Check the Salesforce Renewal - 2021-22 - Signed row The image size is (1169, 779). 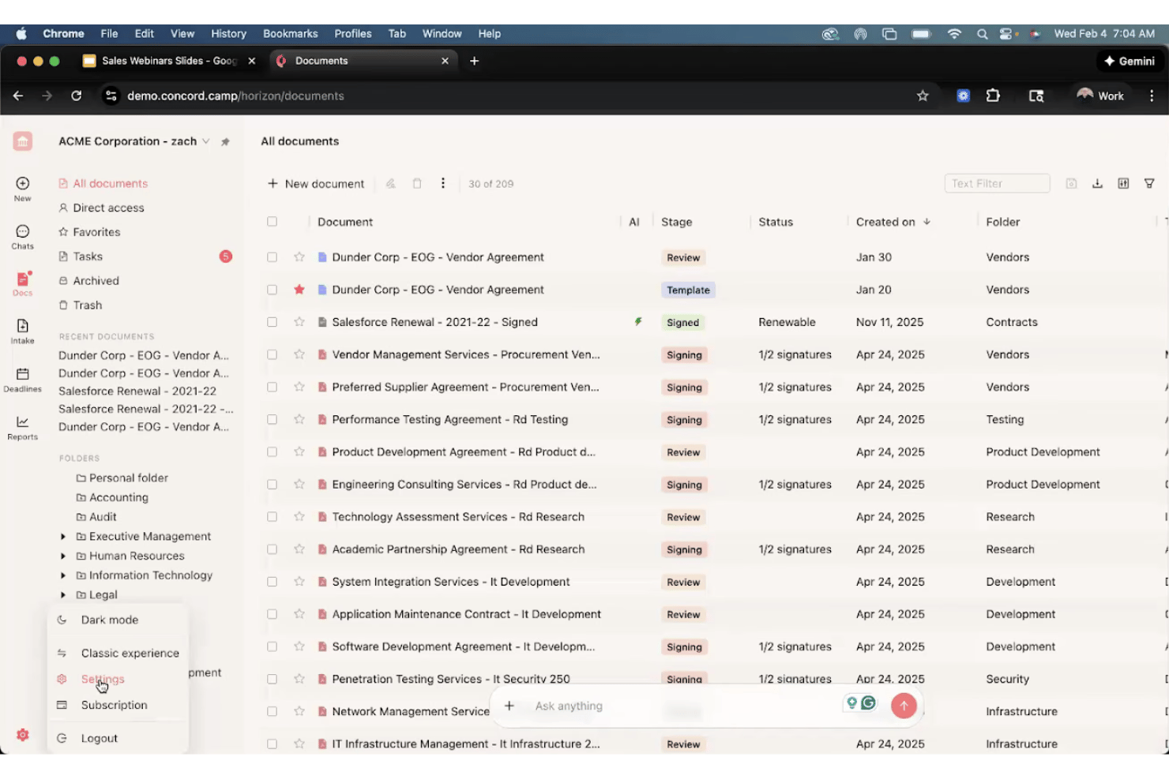click(272, 322)
